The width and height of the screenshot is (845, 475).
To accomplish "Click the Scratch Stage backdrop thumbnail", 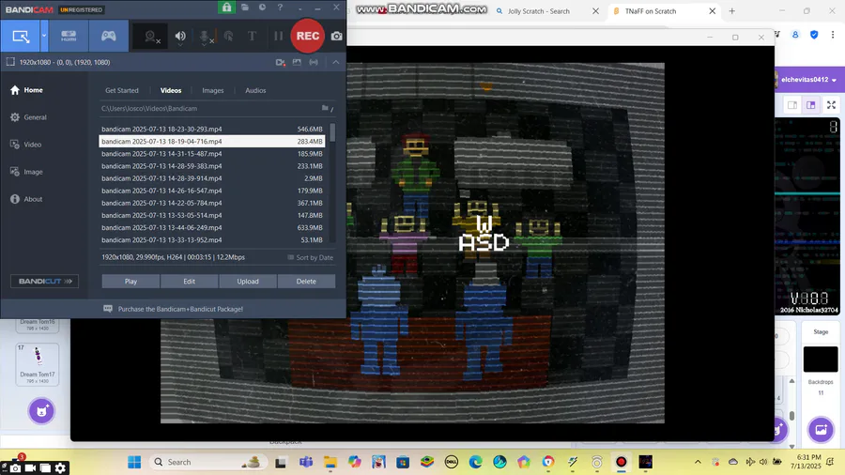I will [x=821, y=360].
